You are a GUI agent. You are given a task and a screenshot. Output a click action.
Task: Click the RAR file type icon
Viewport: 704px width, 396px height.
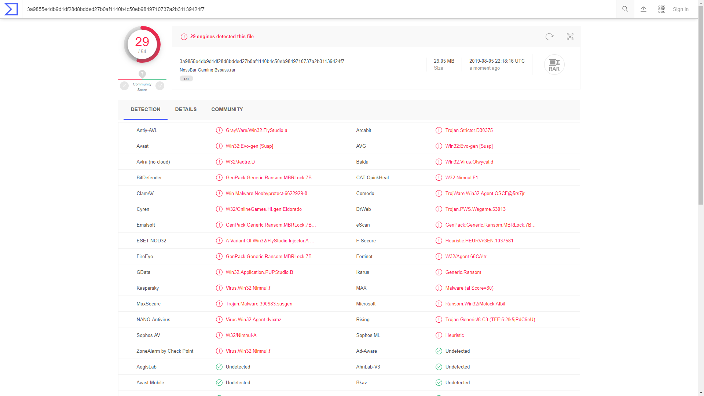pos(554,65)
